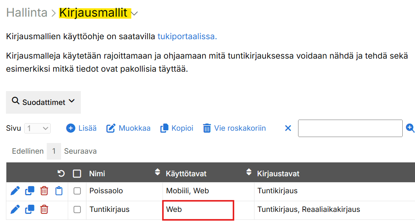Open the tukiportaalissa link
This screenshot has height=221, width=415.
pyautogui.click(x=187, y=36)
